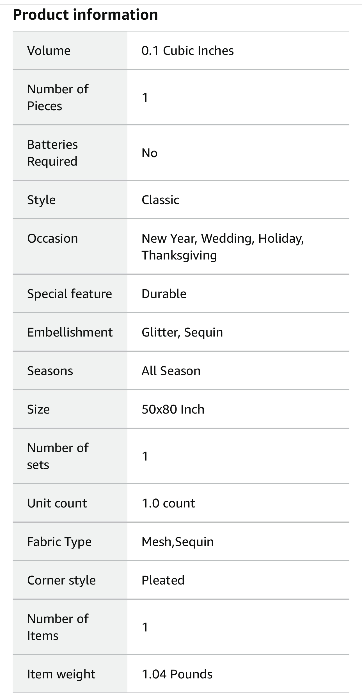This screenshot has height=695, width=362.
Task: Click the Seasons row label
Action: pos(50,371)
